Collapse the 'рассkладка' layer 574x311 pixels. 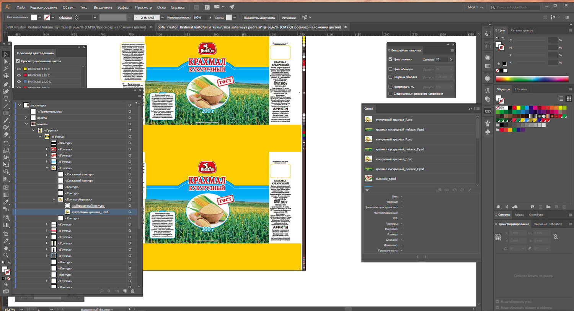click(20, 105)
